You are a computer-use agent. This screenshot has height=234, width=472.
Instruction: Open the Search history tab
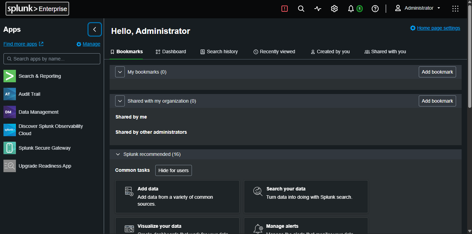(x=219, y=52)
